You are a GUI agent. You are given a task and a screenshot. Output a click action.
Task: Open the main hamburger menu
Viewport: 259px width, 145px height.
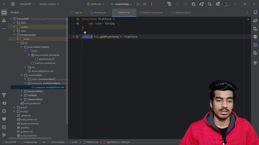[x=13, y=4]
